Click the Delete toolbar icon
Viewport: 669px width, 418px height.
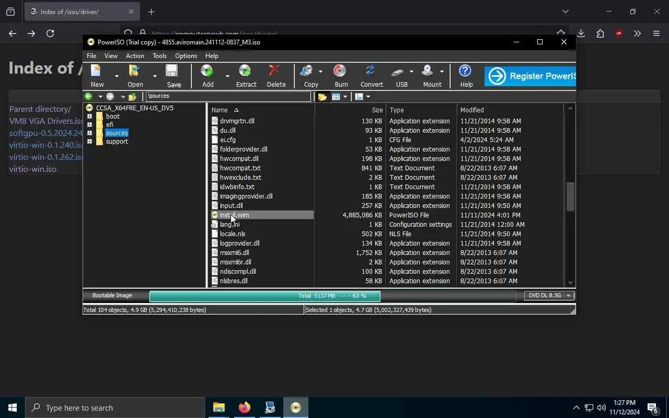tap(276, 76)
